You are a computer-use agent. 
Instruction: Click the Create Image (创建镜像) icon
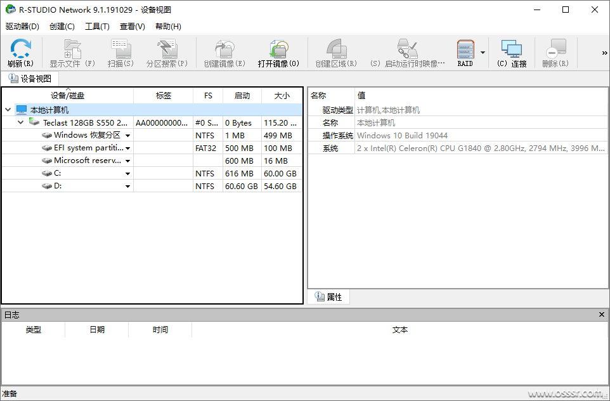pos(225,49)
